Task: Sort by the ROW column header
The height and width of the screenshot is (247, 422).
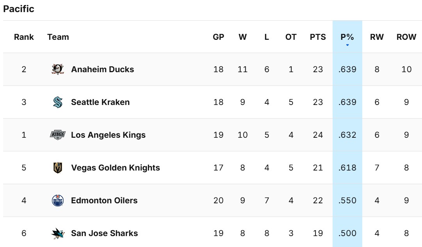Action: coord(406,37)
